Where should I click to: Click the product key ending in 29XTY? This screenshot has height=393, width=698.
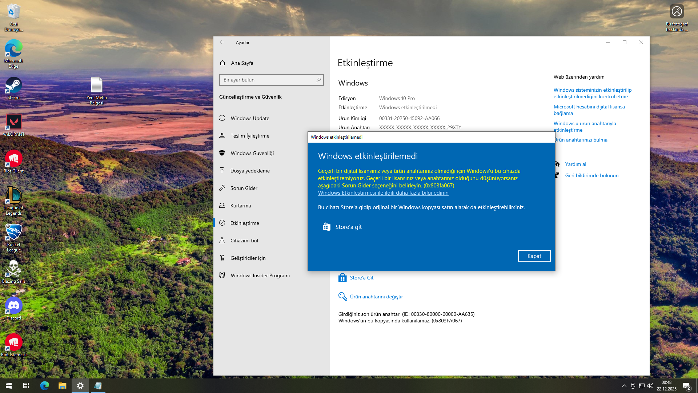pos(420,127)
